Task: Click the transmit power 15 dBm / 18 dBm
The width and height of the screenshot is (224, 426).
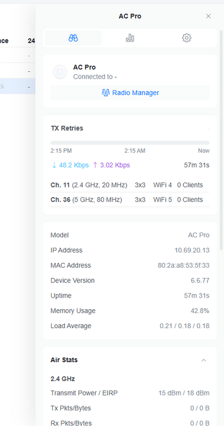Action: click(184, 393)
